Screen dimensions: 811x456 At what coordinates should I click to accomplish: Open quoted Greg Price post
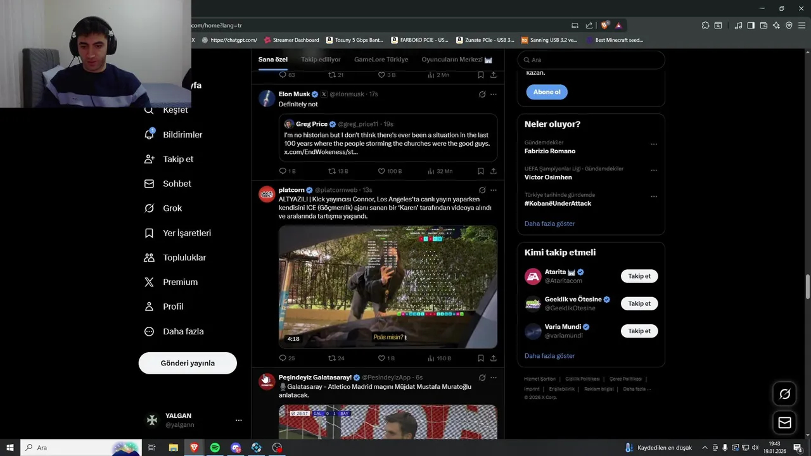388,137
